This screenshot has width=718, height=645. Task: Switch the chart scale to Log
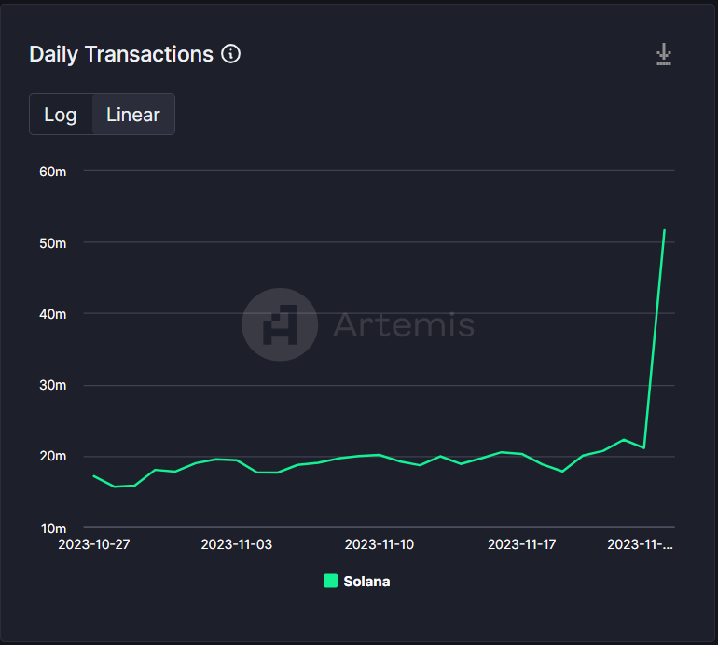click(61, 115)
